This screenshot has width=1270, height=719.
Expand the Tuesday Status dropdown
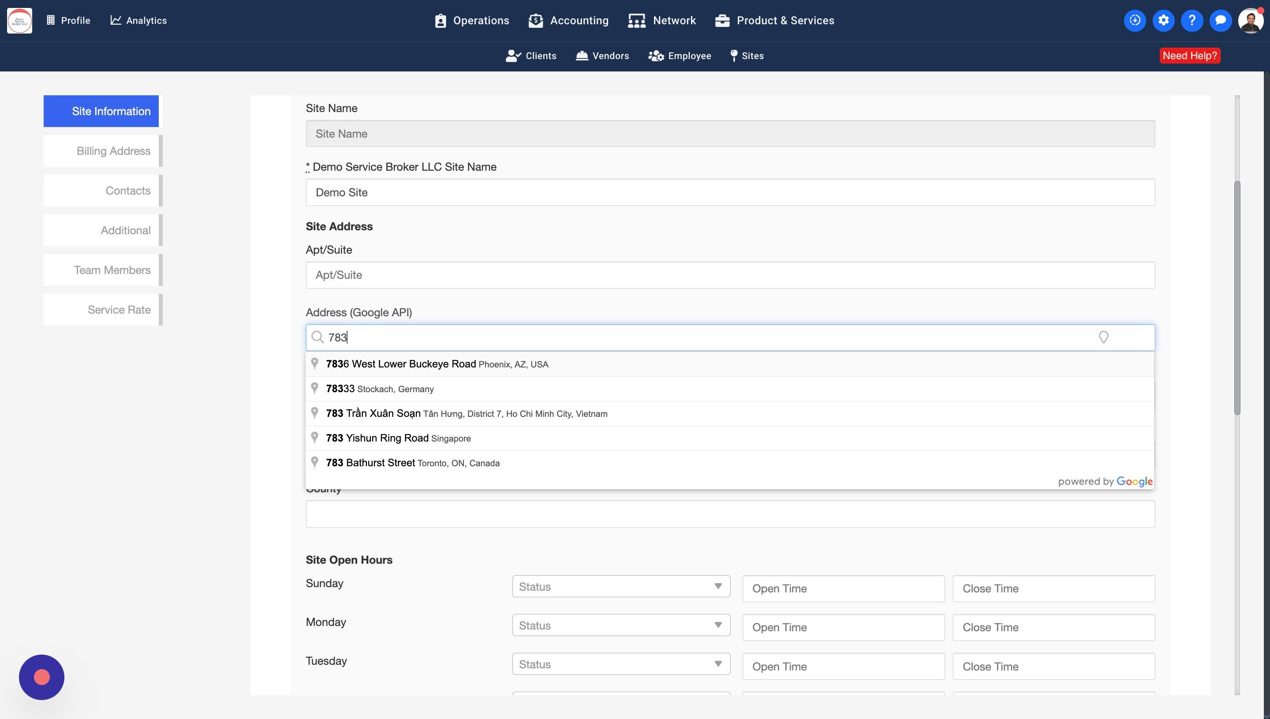coord(620,664)
